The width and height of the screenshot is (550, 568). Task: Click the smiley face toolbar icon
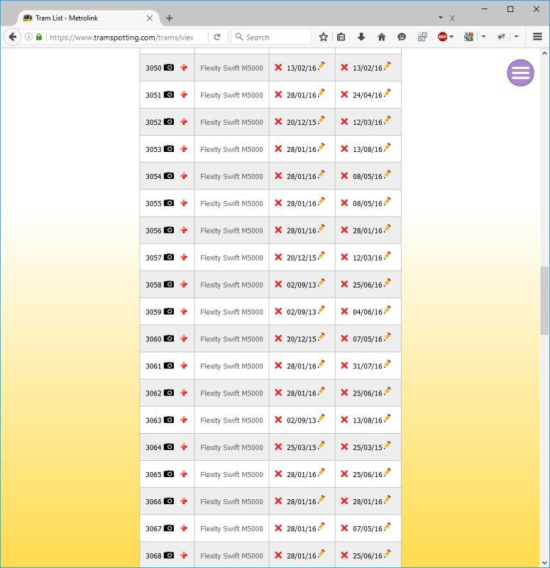click(402, 37)
